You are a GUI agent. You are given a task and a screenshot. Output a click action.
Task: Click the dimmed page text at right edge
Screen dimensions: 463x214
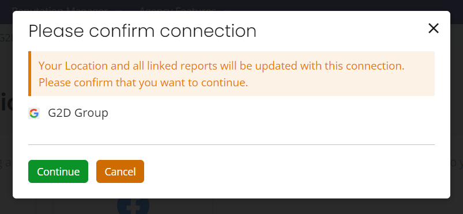[x=457, y=163]
